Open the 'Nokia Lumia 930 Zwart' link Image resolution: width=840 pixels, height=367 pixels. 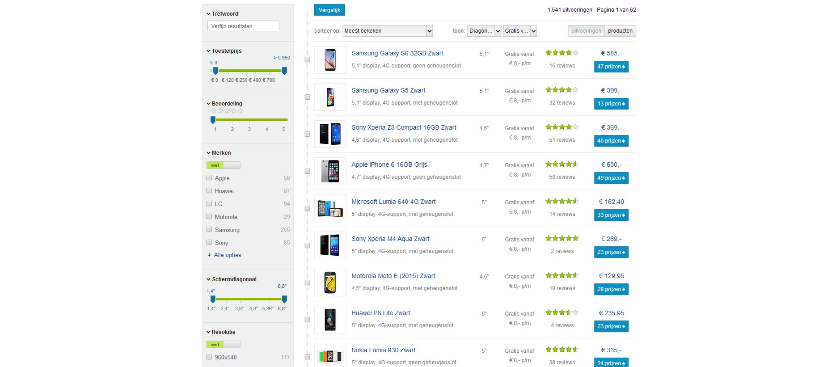point(384,350)
